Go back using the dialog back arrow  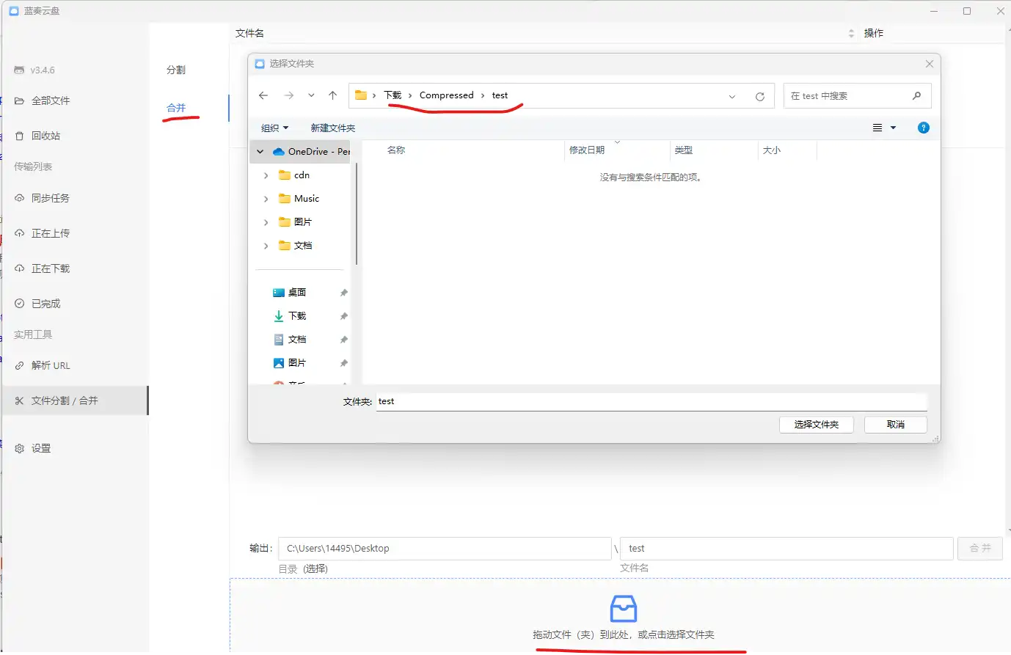263,95
